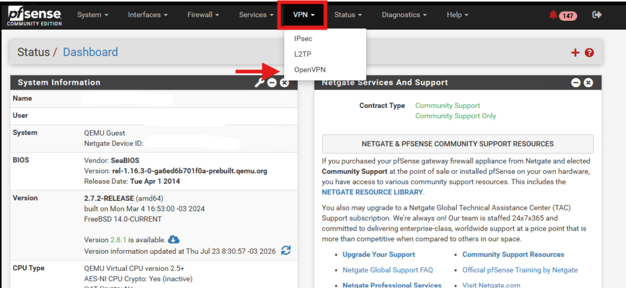
Task: Open the Netgate Professional Services link
Action: coord(392,285)
